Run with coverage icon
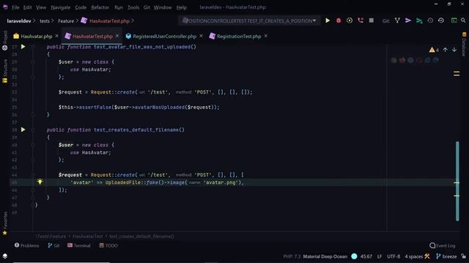The height and width of the screenshot is (263, 469). [350, 20]
